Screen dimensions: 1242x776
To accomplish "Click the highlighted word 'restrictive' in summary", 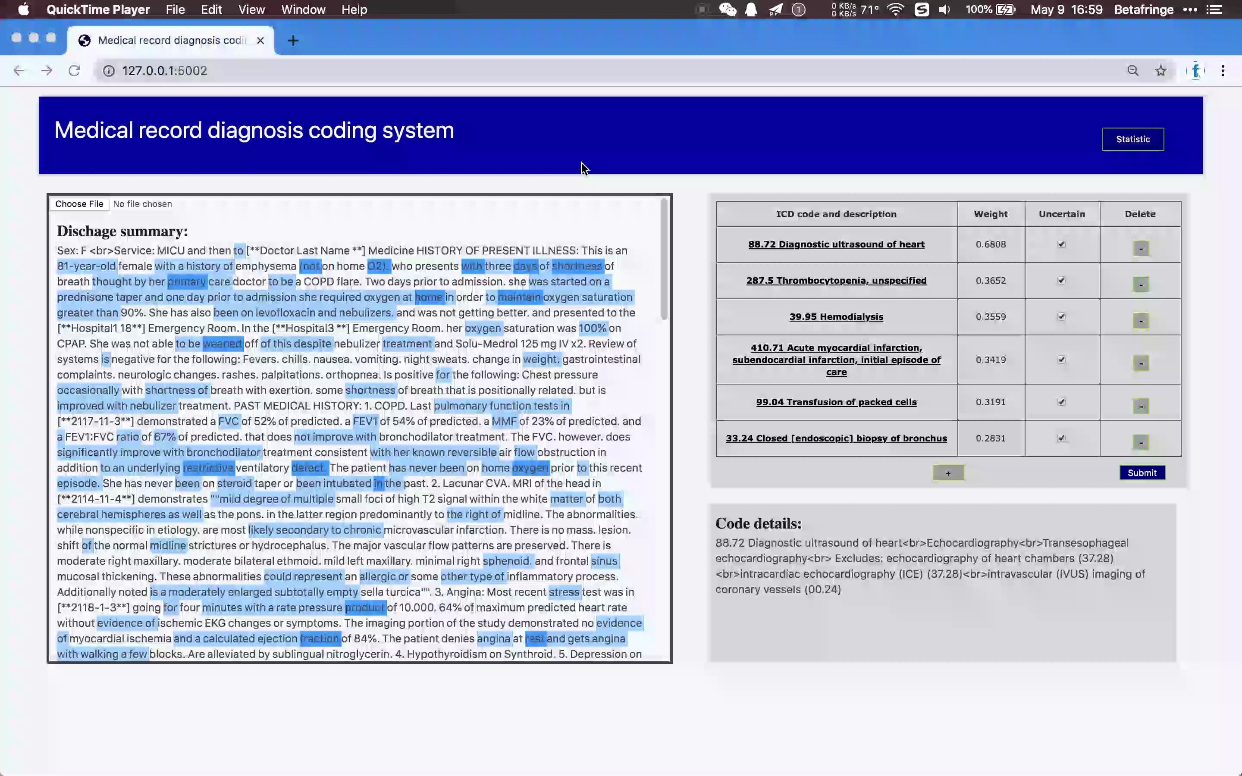I will [208, 468].
